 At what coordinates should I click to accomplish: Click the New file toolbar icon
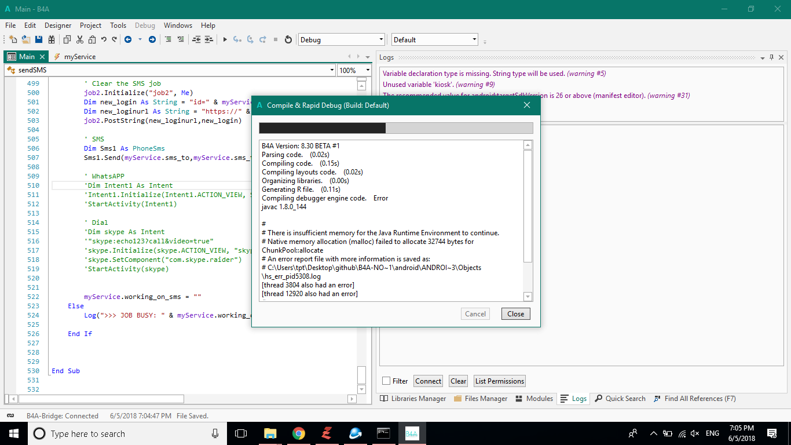pos(13,39)
